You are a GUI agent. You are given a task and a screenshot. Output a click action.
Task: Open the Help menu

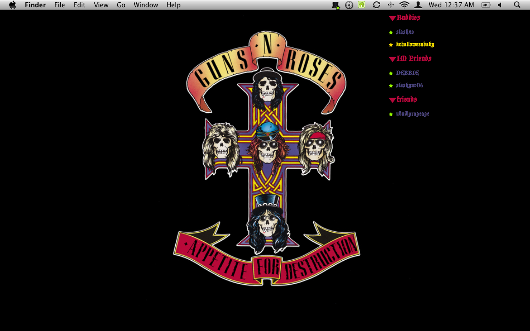173,5
